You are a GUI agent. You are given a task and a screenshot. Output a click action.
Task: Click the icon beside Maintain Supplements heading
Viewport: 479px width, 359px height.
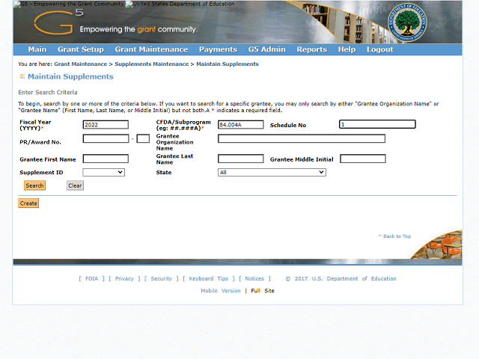[22, 76]
